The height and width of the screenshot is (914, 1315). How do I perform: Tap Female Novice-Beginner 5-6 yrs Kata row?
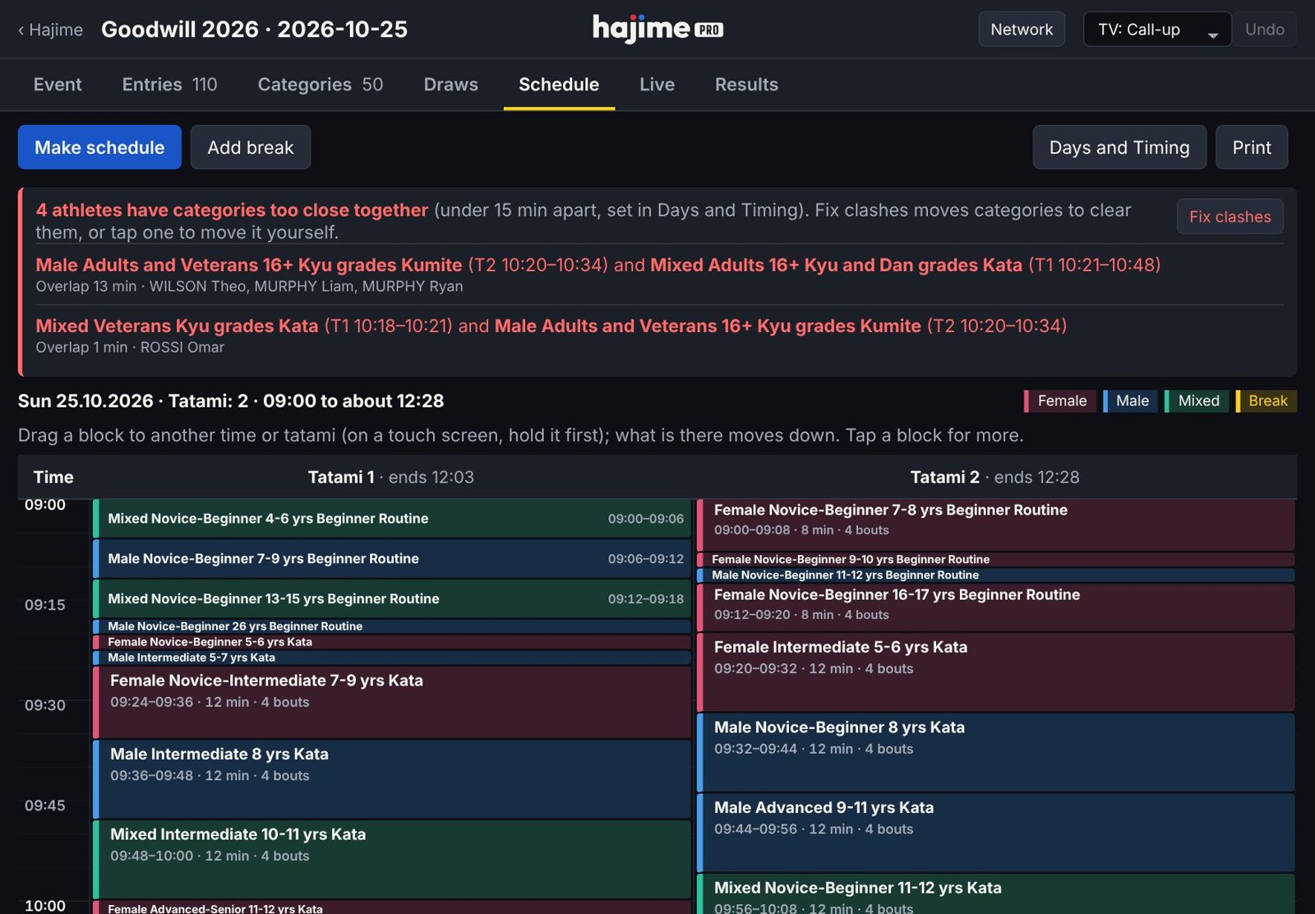392,642
